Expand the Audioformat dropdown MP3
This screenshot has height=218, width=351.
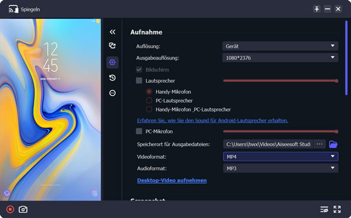[280, 168]
